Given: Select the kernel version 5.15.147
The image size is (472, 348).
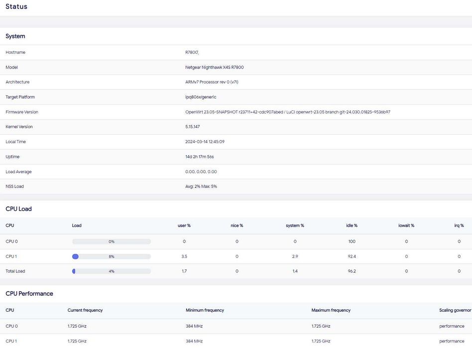Looking at the screenshot, I should 192,127.
